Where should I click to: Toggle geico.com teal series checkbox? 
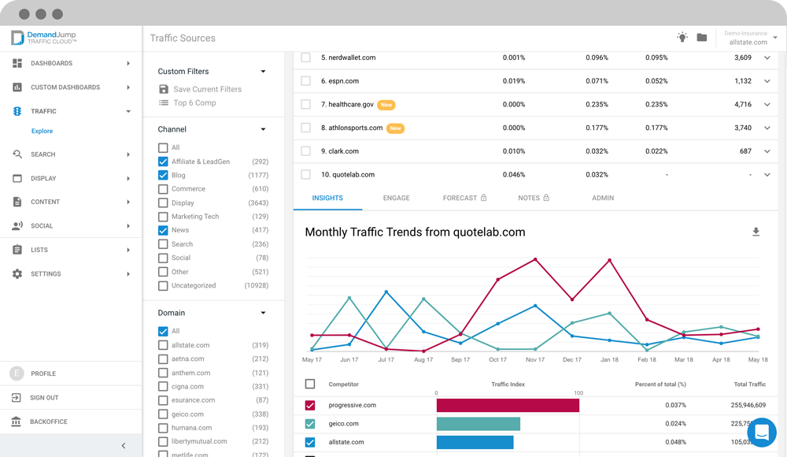(310, 424)
